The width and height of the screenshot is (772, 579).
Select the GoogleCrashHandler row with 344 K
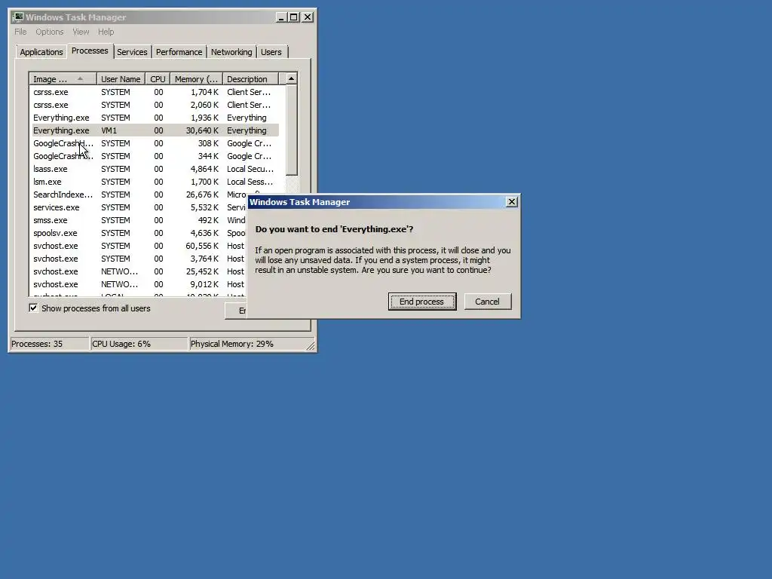(x=154, y=156)
